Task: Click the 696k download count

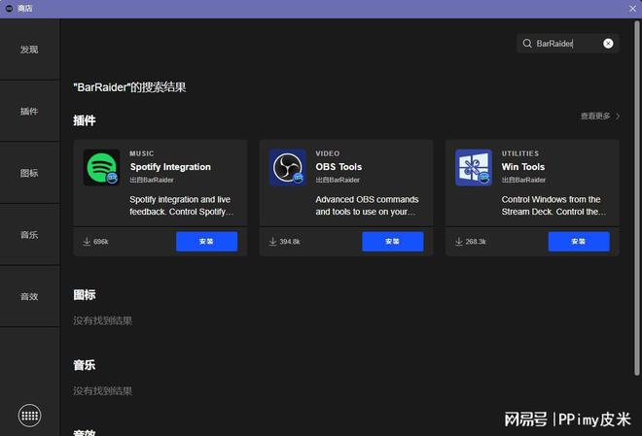Action: tap(101, 242)
